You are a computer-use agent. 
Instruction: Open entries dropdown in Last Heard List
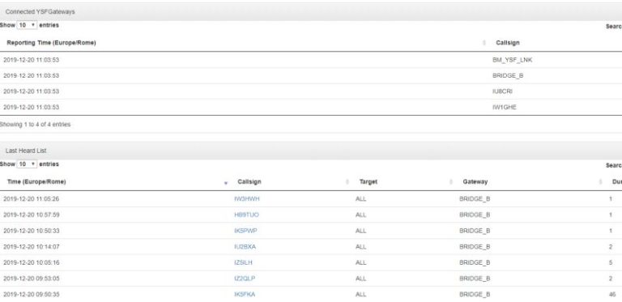(27, 164)
